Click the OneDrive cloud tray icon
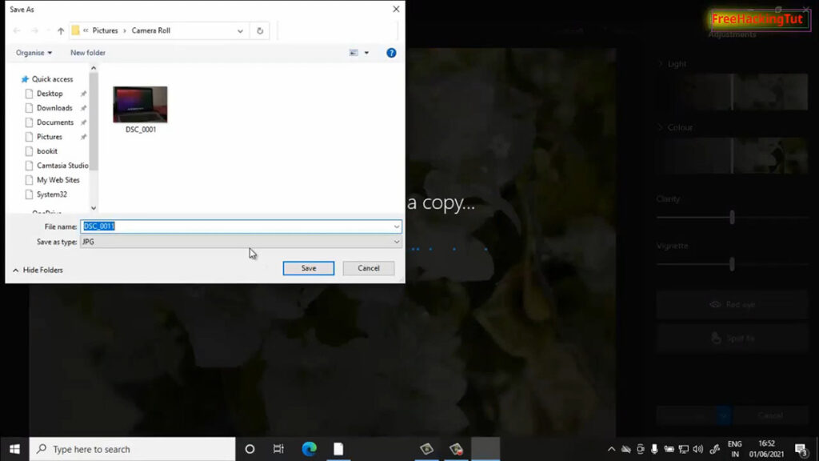The image size is (819, 461). click(625, 449)
